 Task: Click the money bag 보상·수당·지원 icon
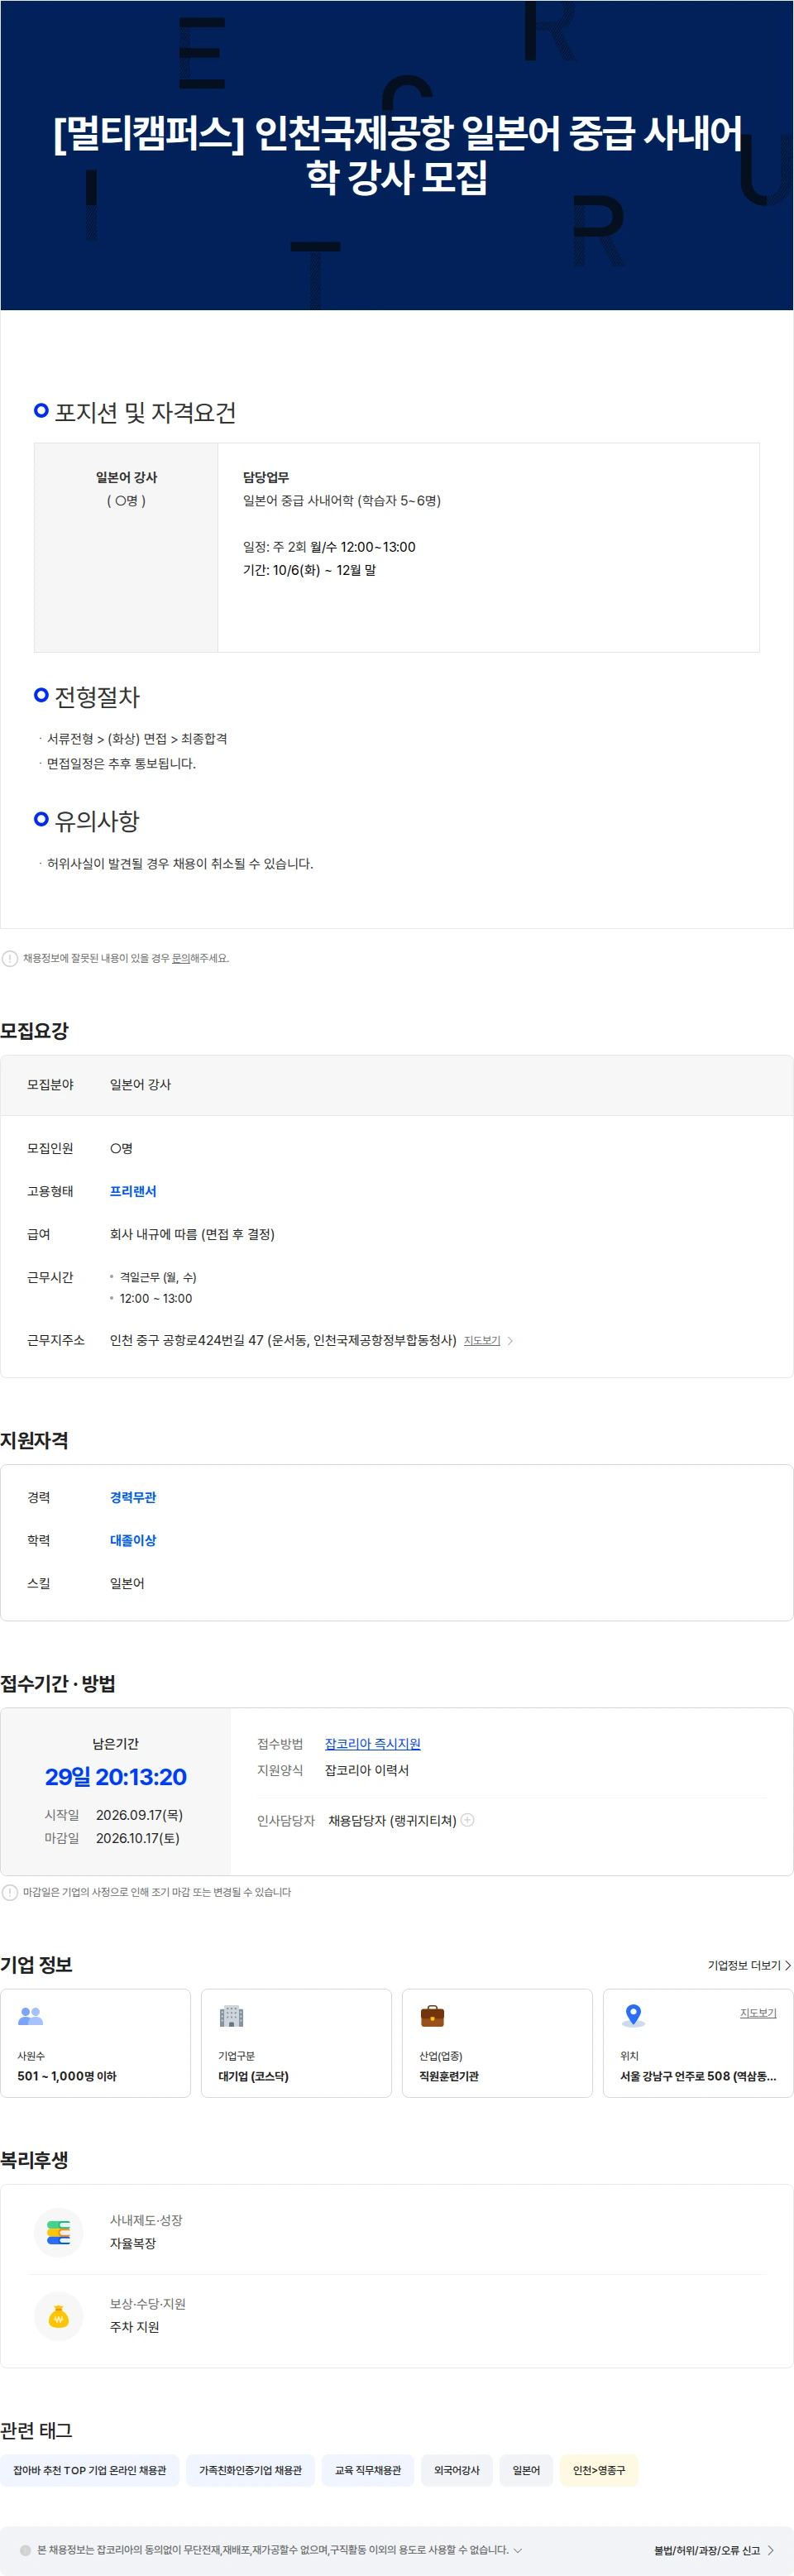59,2316
